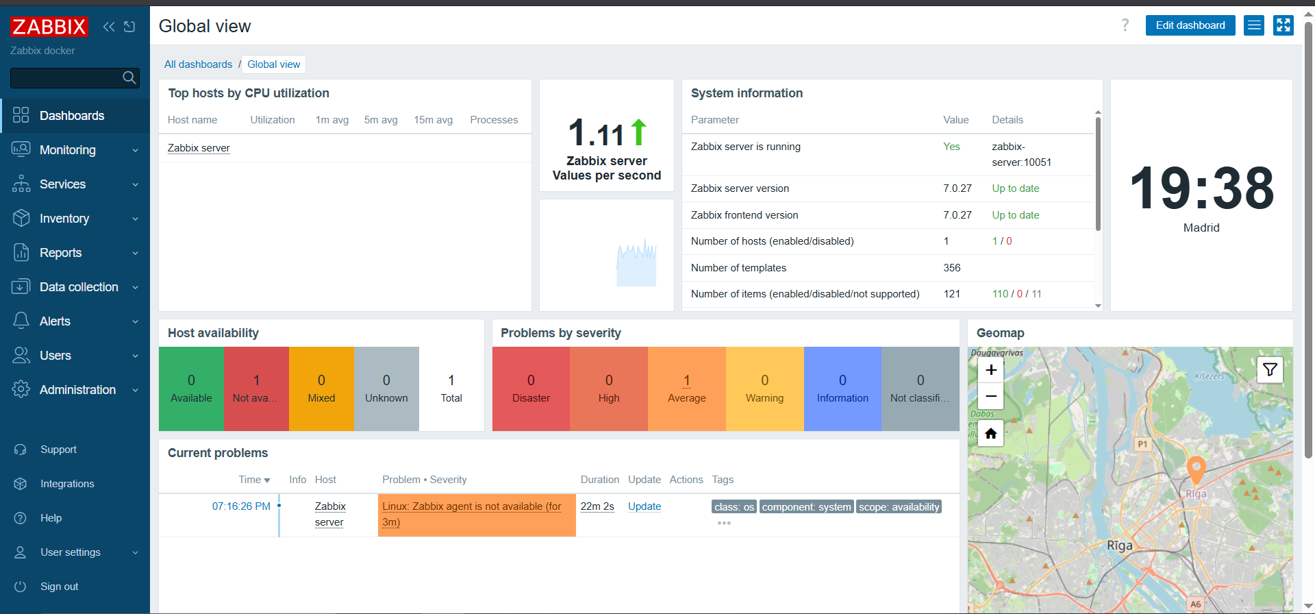Click the Administration gear icon
The image size is (1315, 614).
[x=21, y=389]
